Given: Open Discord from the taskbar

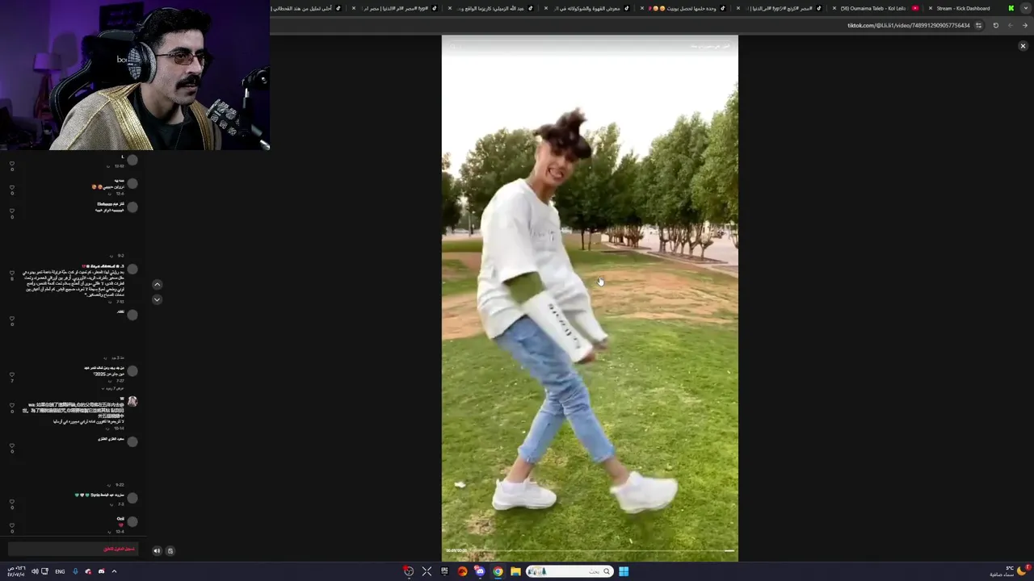Looking at the screenshot, I should click(480, 571).
